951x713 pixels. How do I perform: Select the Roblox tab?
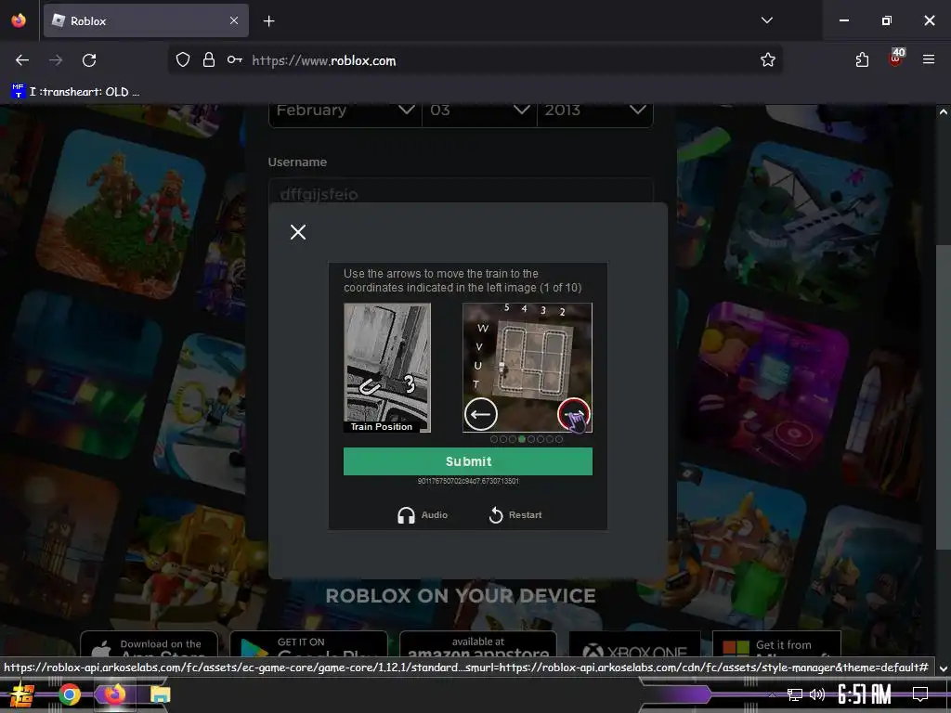pyautogui.click(x=146, y=20)
